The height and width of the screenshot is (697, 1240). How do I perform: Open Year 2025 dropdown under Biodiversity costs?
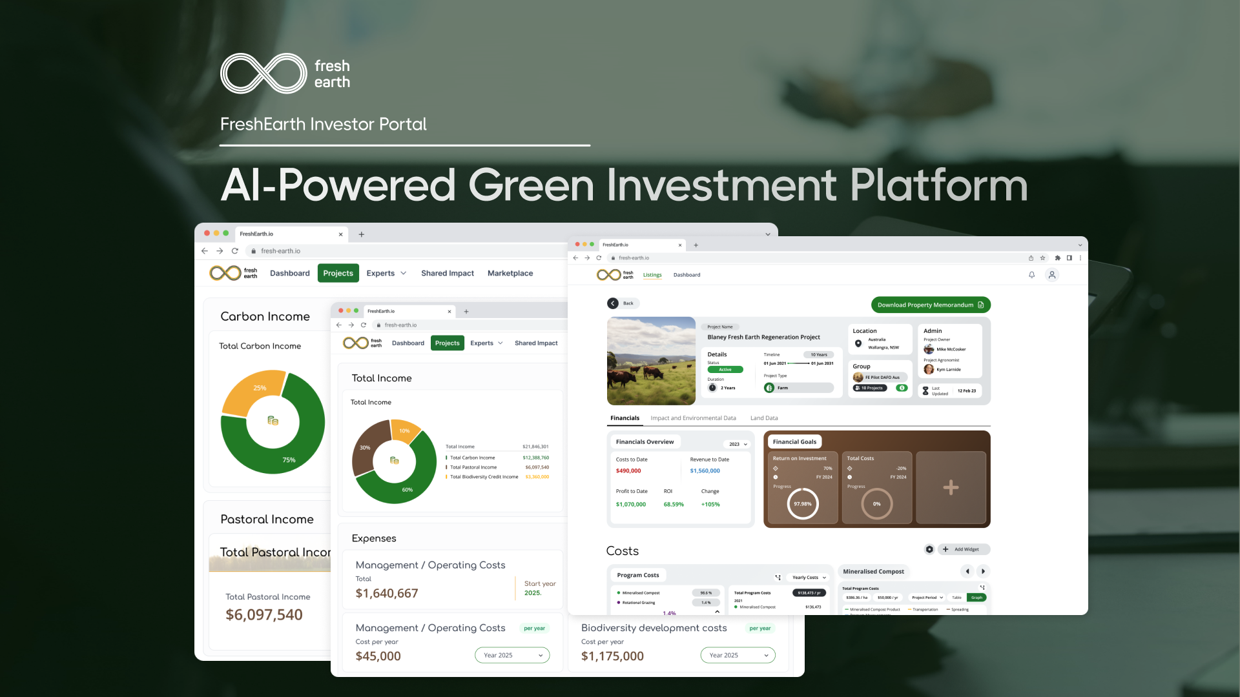[x=738, y=655]
